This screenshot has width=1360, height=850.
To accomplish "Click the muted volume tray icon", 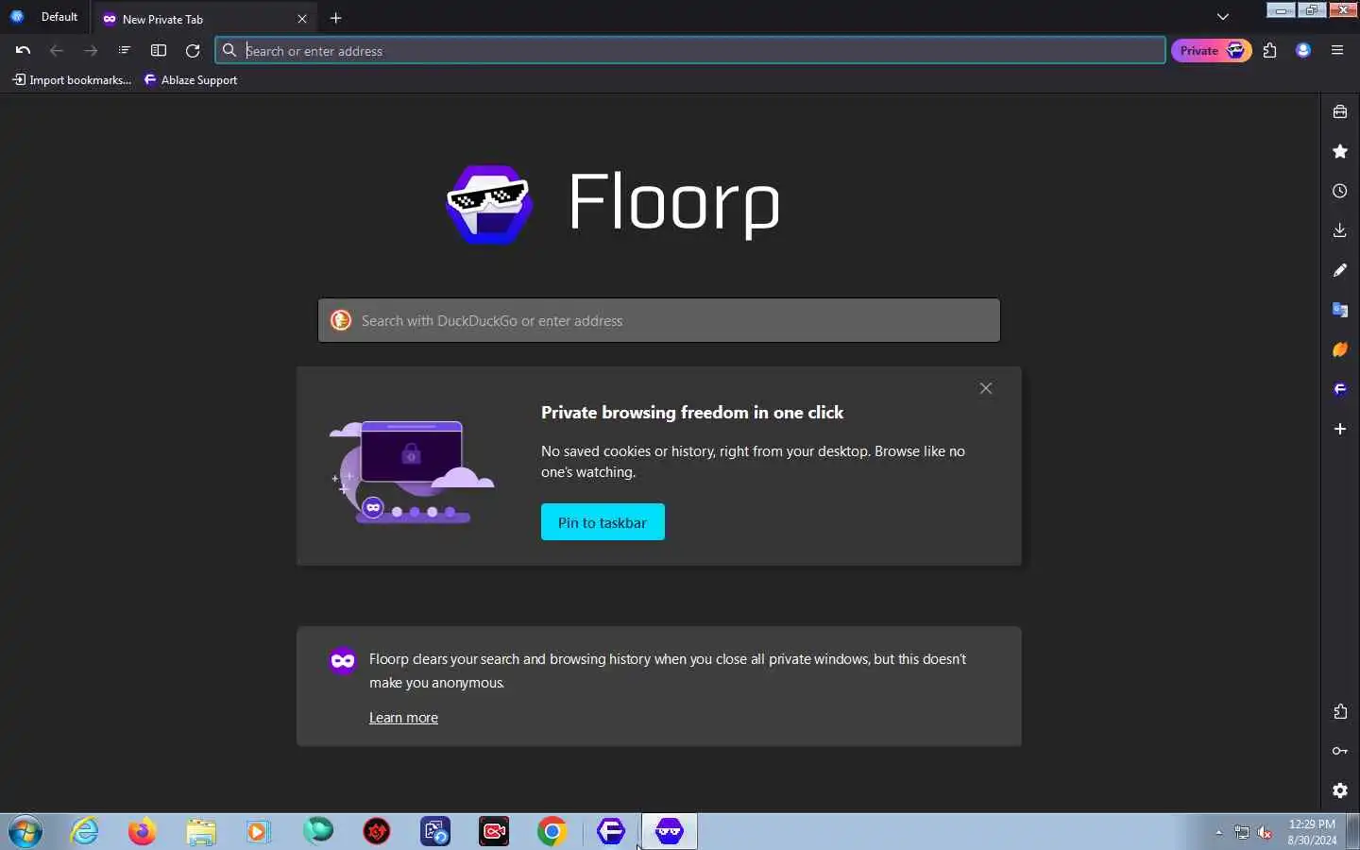I will coord(1266,832).
